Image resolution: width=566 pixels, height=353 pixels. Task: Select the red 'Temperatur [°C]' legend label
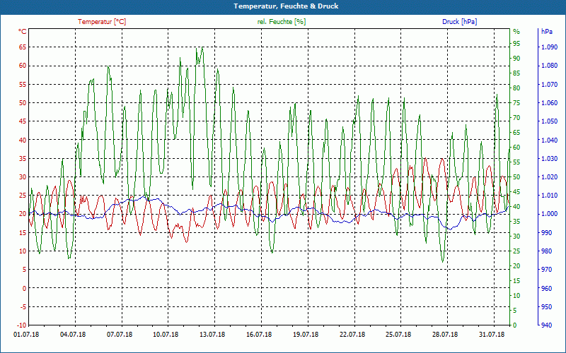pyautogui.click(x=102, y=22)
